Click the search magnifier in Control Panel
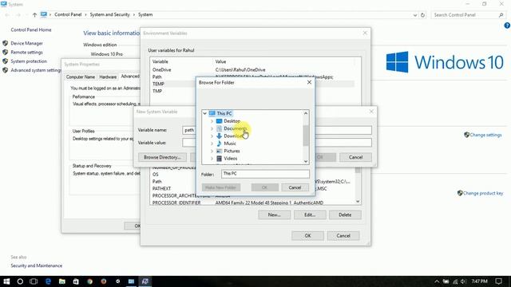The height and width of the screenshot is (287, 511). coord(501,15)
